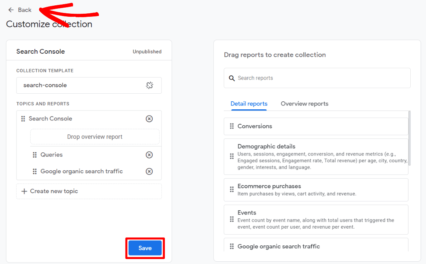Select the Detail reports tab
Viewport: 426px width, 264px height.
(x=248, y=104)
